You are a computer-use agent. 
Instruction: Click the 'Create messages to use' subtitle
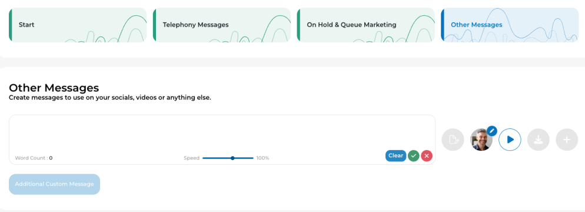point(110,98)
